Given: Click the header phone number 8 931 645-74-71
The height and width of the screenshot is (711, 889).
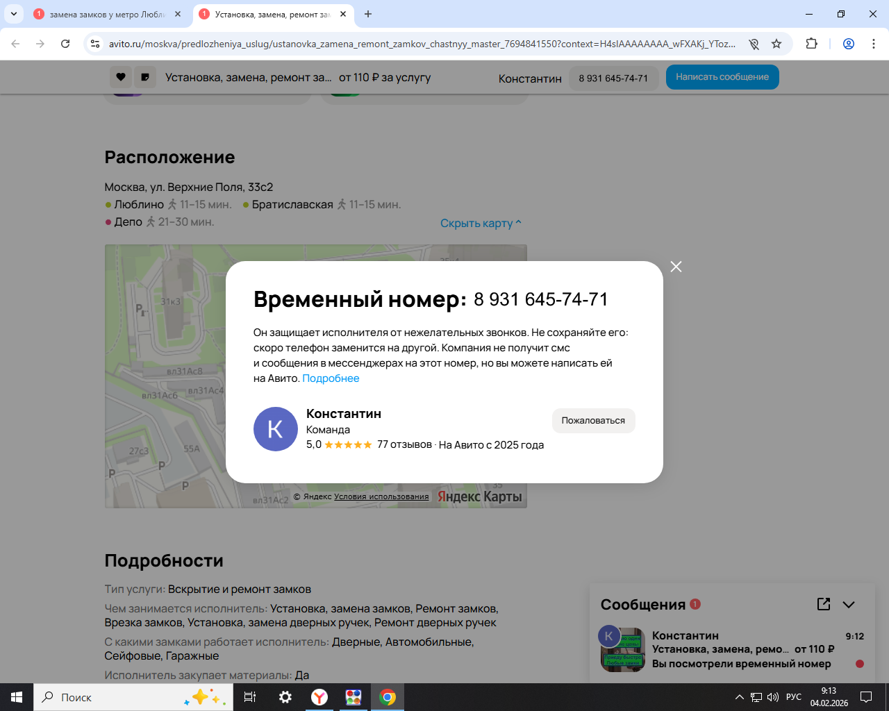Looking at the screenshot, I should pyautogui.click(x=613, y=78).
